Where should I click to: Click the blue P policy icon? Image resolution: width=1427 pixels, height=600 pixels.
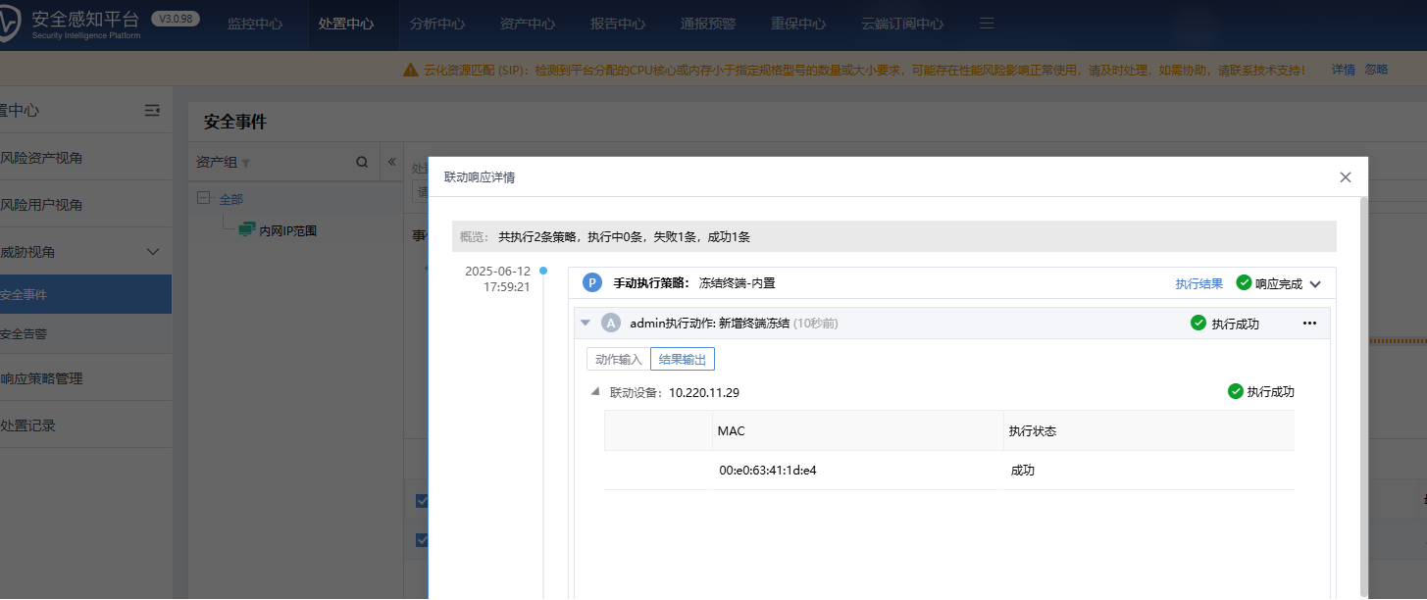coord(592,283)
